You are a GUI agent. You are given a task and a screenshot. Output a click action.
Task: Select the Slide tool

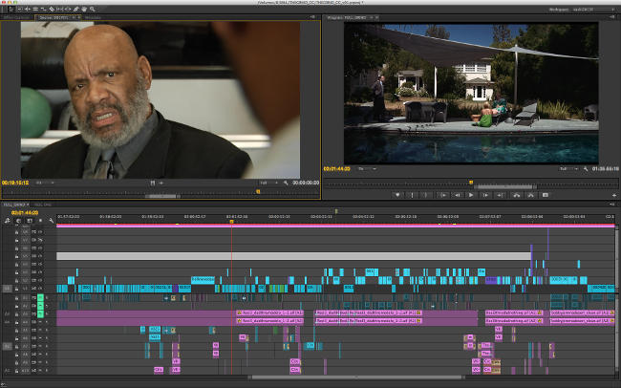[x=67, y=9]
